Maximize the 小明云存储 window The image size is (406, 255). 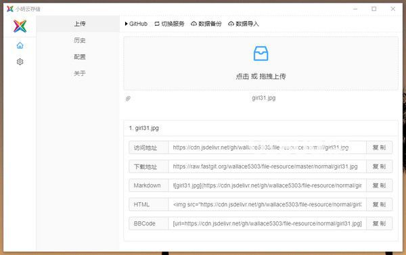tap(374, 9)
